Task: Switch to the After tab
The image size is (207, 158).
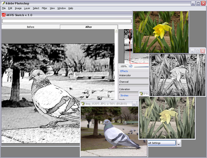Action: click(x=89, y=27)
